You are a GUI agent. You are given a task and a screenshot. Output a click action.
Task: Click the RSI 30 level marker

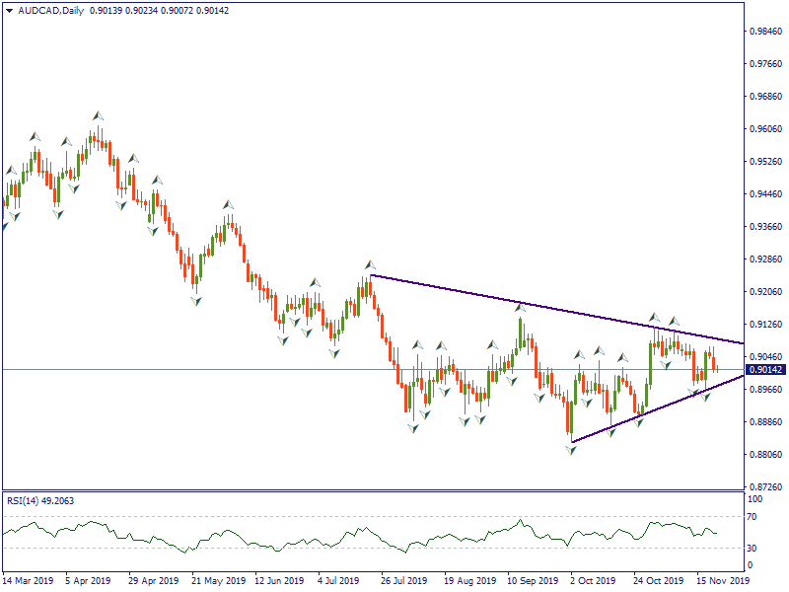[x=752, y=548]
